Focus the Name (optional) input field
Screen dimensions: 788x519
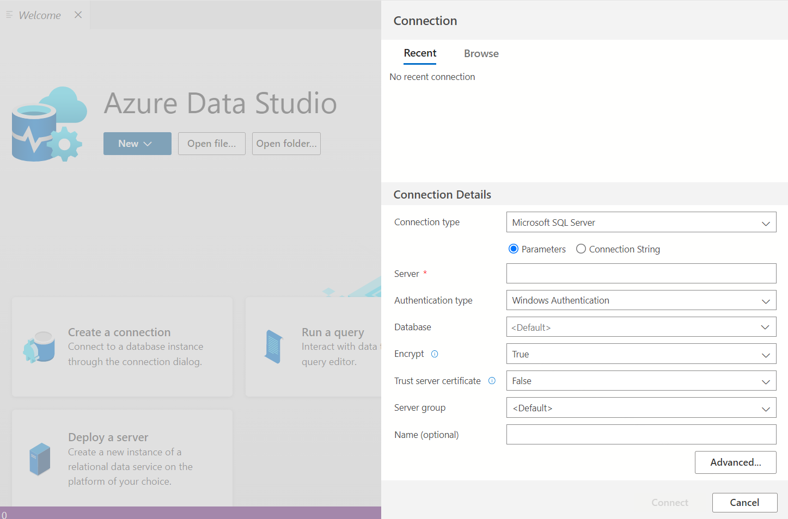pos(641,435)
